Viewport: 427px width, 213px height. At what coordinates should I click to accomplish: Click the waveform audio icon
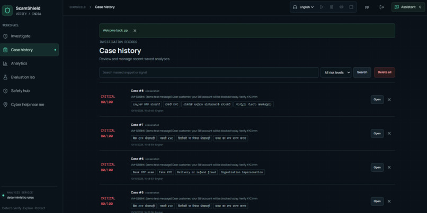[341, 7]
